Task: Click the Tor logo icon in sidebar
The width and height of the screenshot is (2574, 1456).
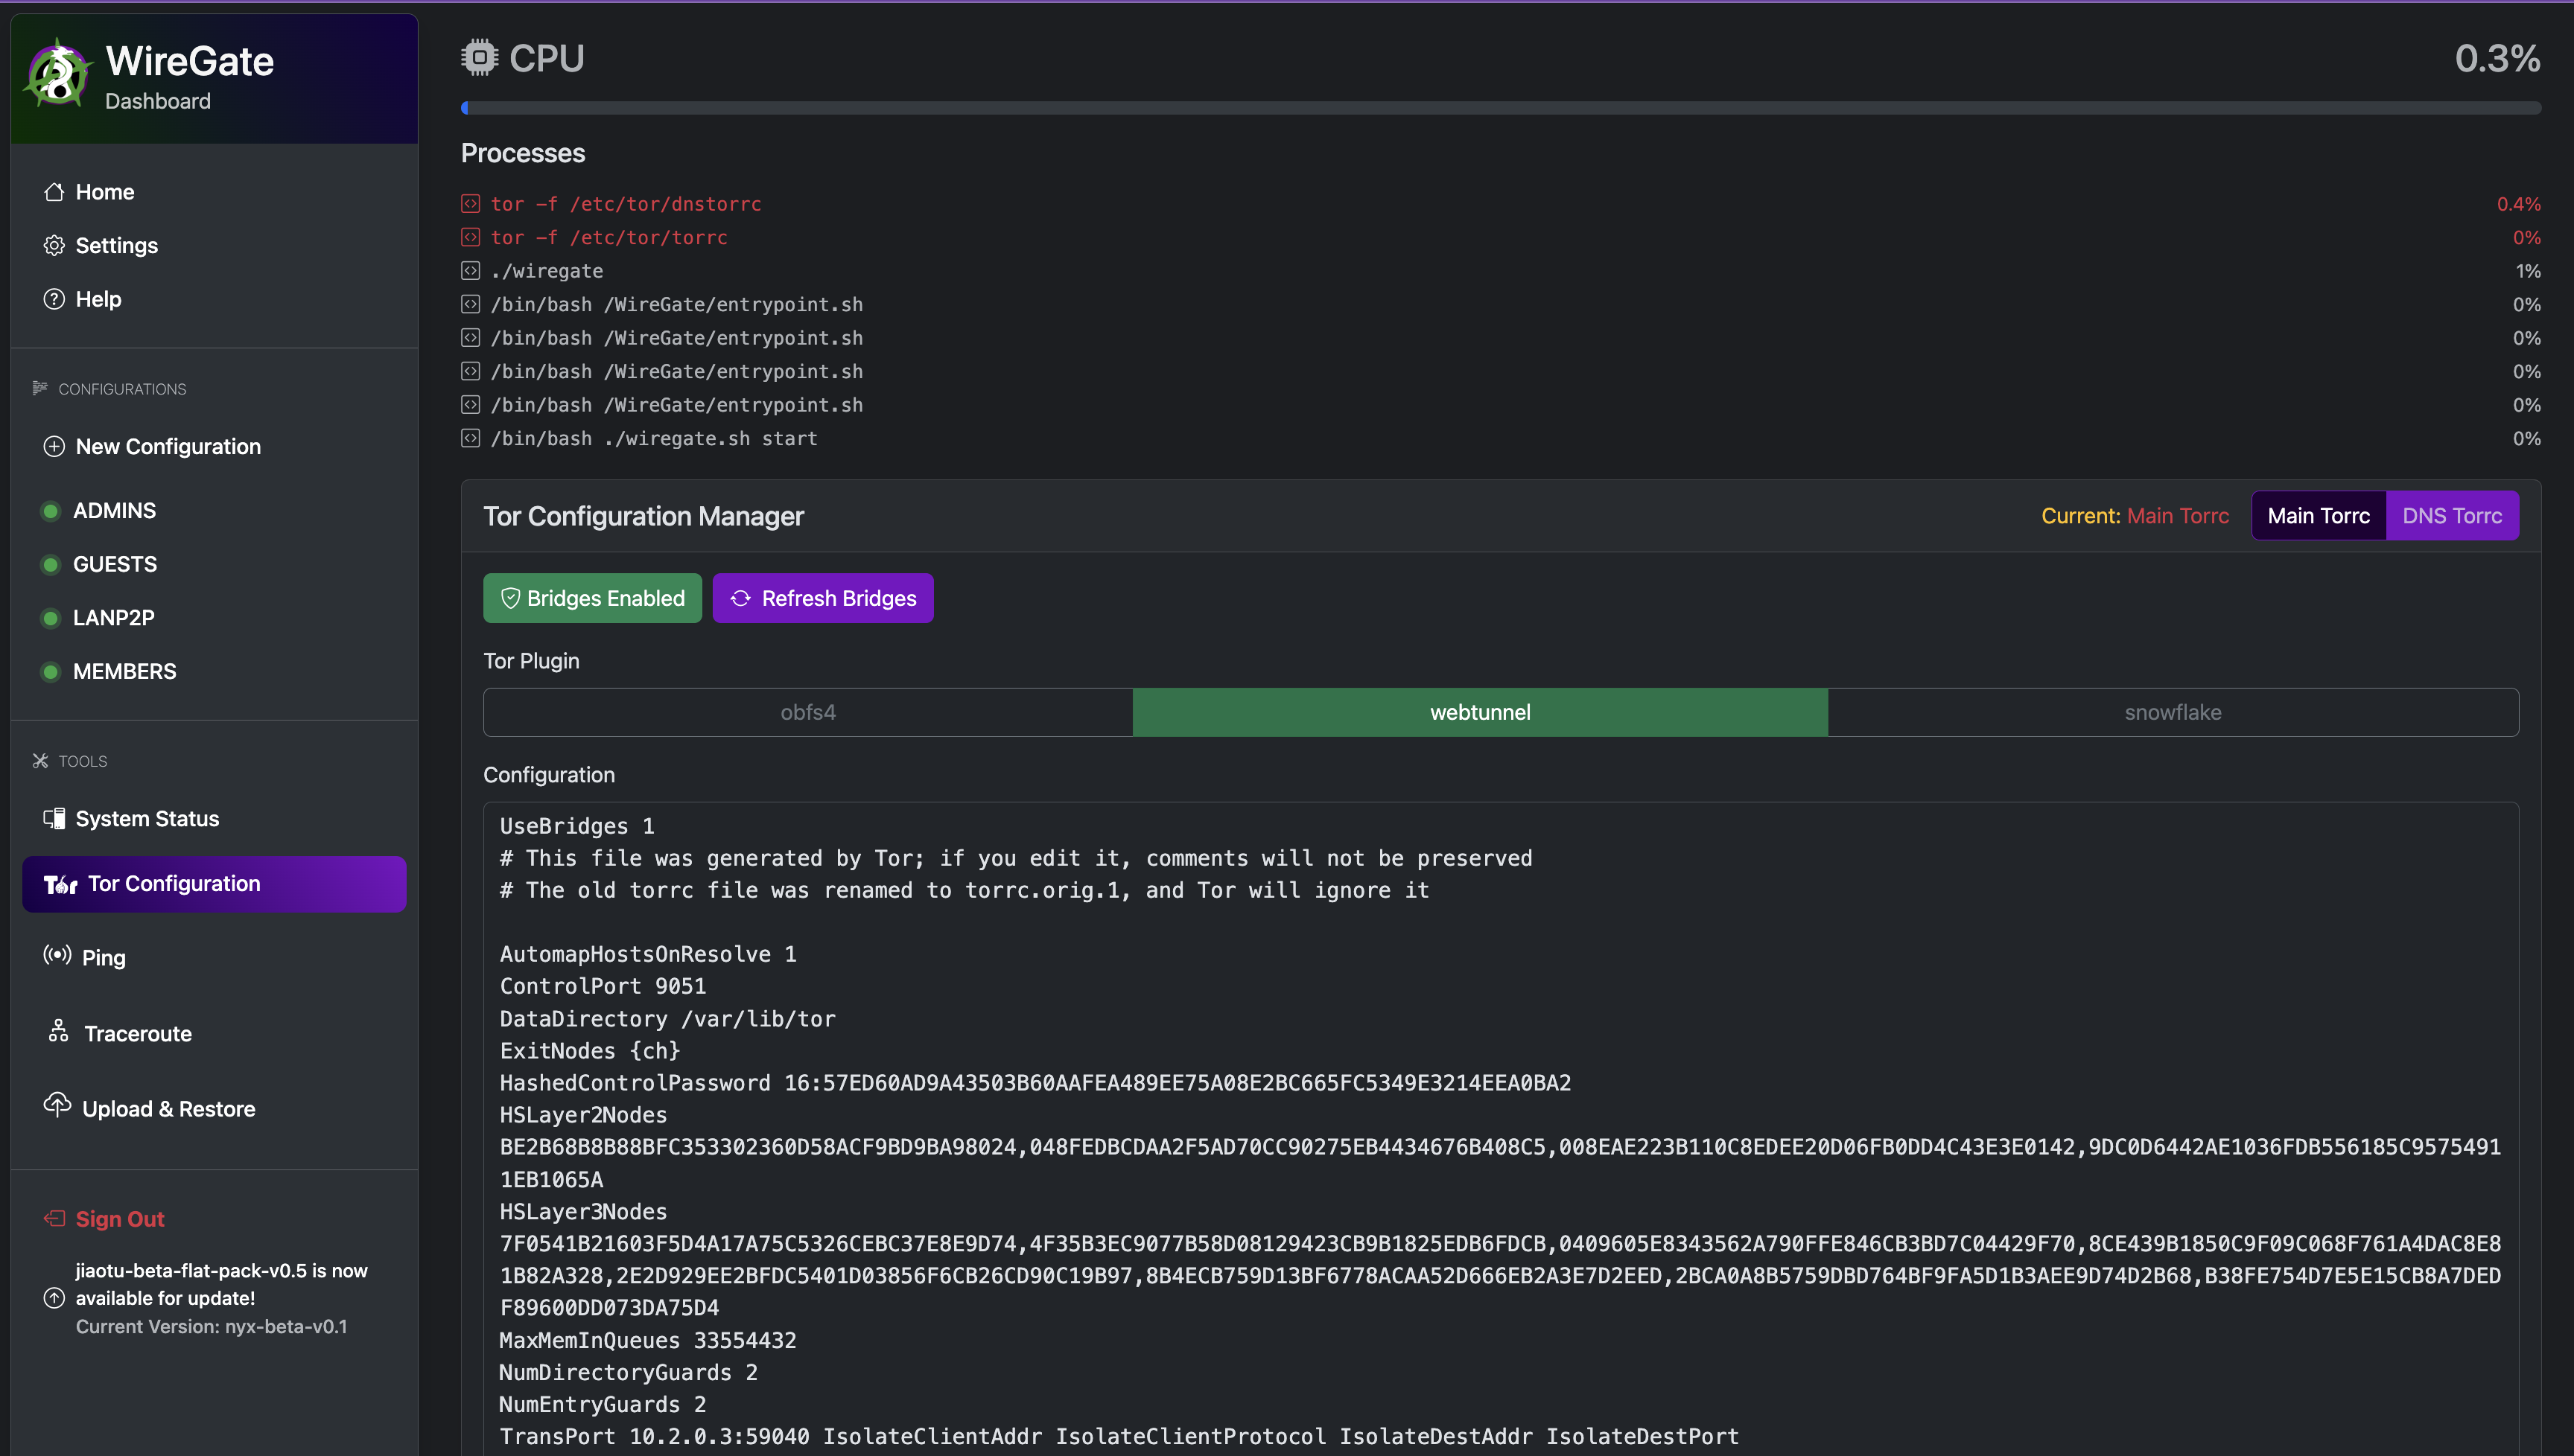Action: [60, 884]
